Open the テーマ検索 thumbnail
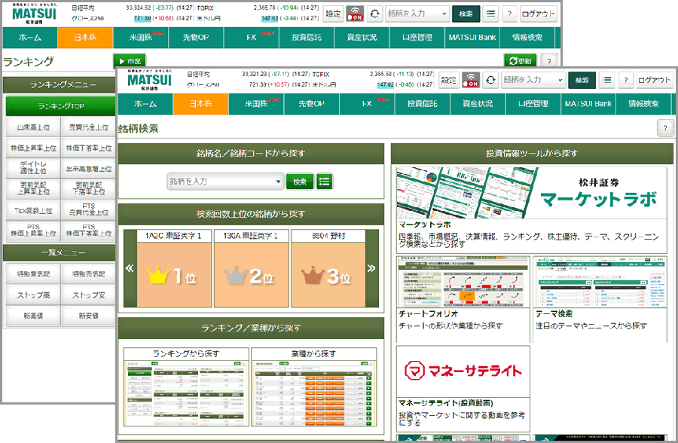The image size is (678, 443). (600, 282)
